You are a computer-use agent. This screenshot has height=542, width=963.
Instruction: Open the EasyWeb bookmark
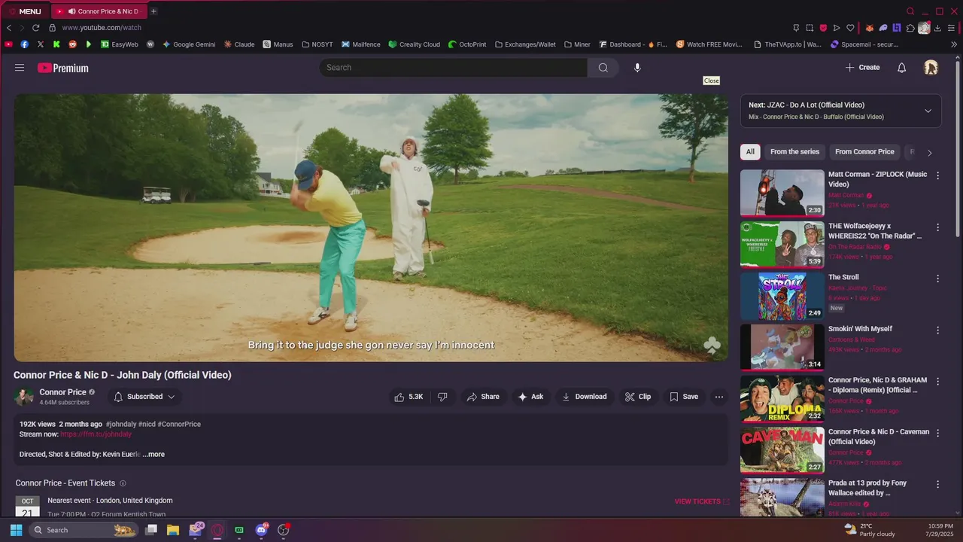coord(120,44)
